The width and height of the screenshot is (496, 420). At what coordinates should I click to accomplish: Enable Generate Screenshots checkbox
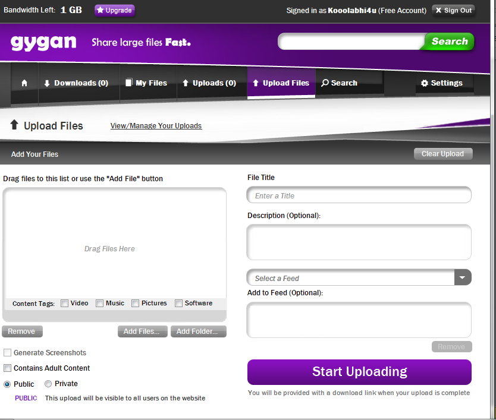coord(7,353)
